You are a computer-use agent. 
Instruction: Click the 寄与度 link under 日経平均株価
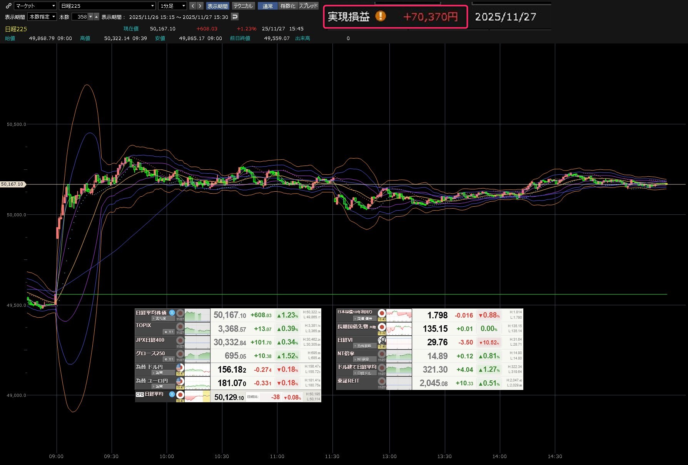[x=160, y=319]
